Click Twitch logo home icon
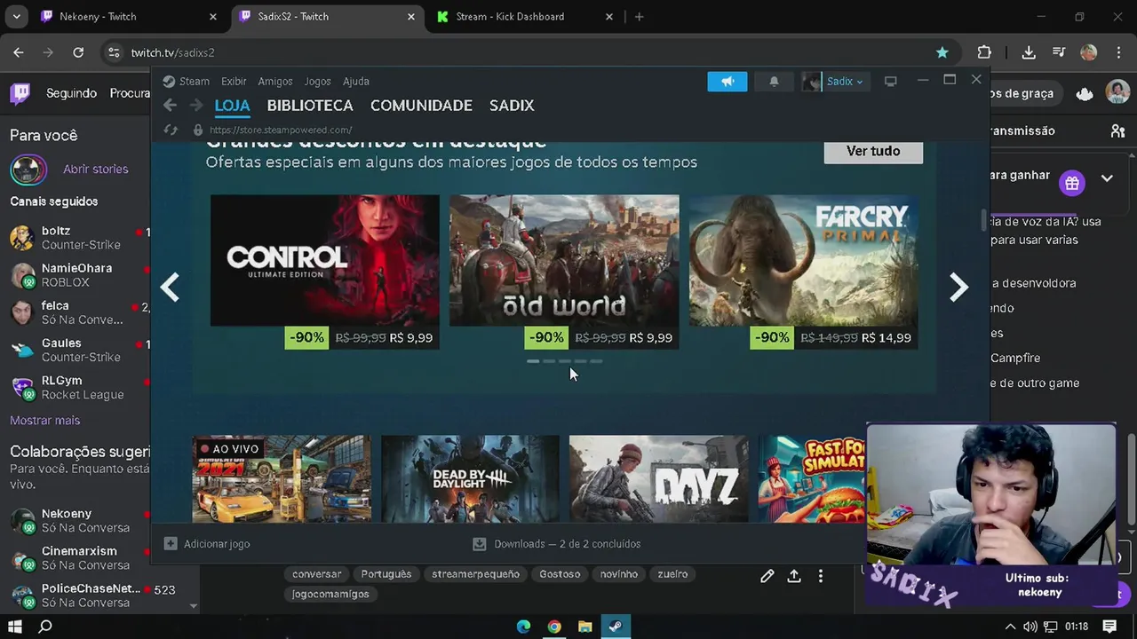The image size is (1137, 639). pos(20,92)
